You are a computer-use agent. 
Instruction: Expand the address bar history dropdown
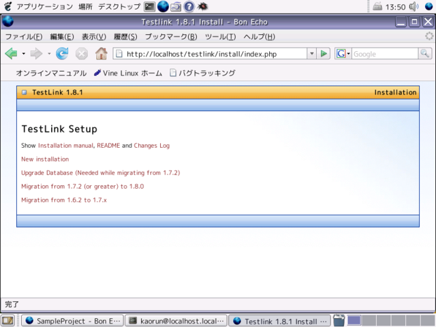(x=312, y=54)
